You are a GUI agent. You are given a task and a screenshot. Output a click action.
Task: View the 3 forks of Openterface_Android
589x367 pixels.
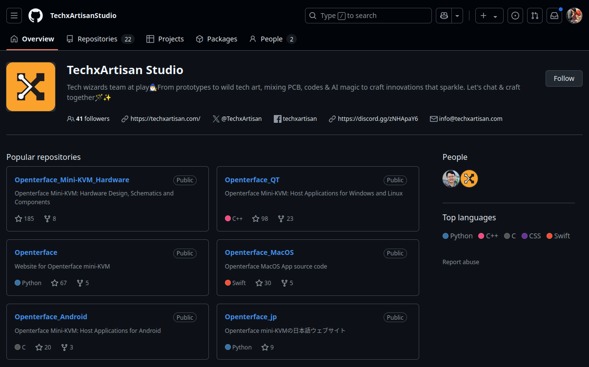point(67,348)
